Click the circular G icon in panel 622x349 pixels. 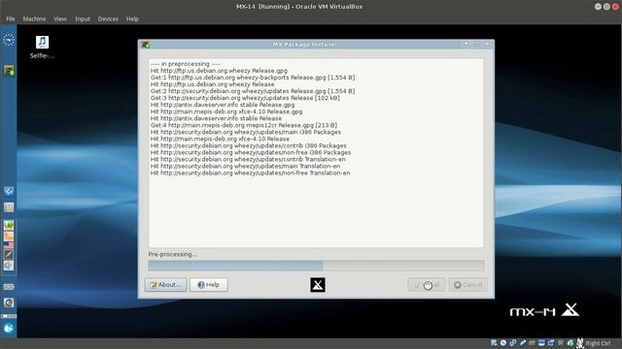9,303
